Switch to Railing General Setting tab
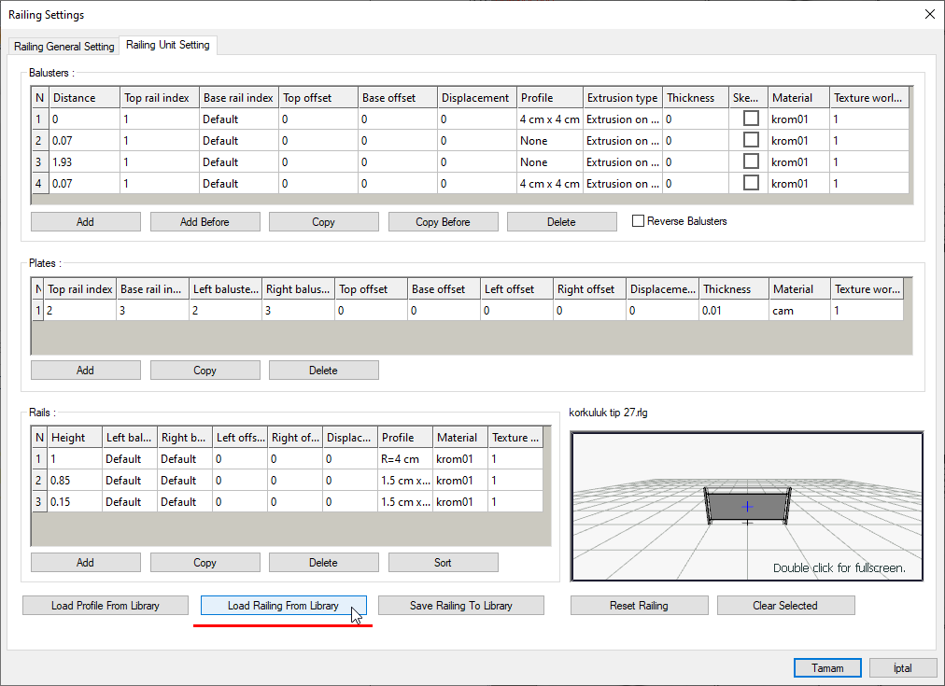This screenshot has width=945, height=686. pyautogui.click(x=64, y=46)
